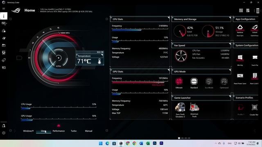Open the notifications bell icon
The height and width of the screenshot is (147, 262).
[4, 126]
